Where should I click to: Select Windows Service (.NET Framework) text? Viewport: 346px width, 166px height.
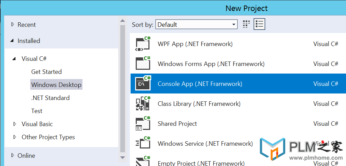(x=205, y=144)
